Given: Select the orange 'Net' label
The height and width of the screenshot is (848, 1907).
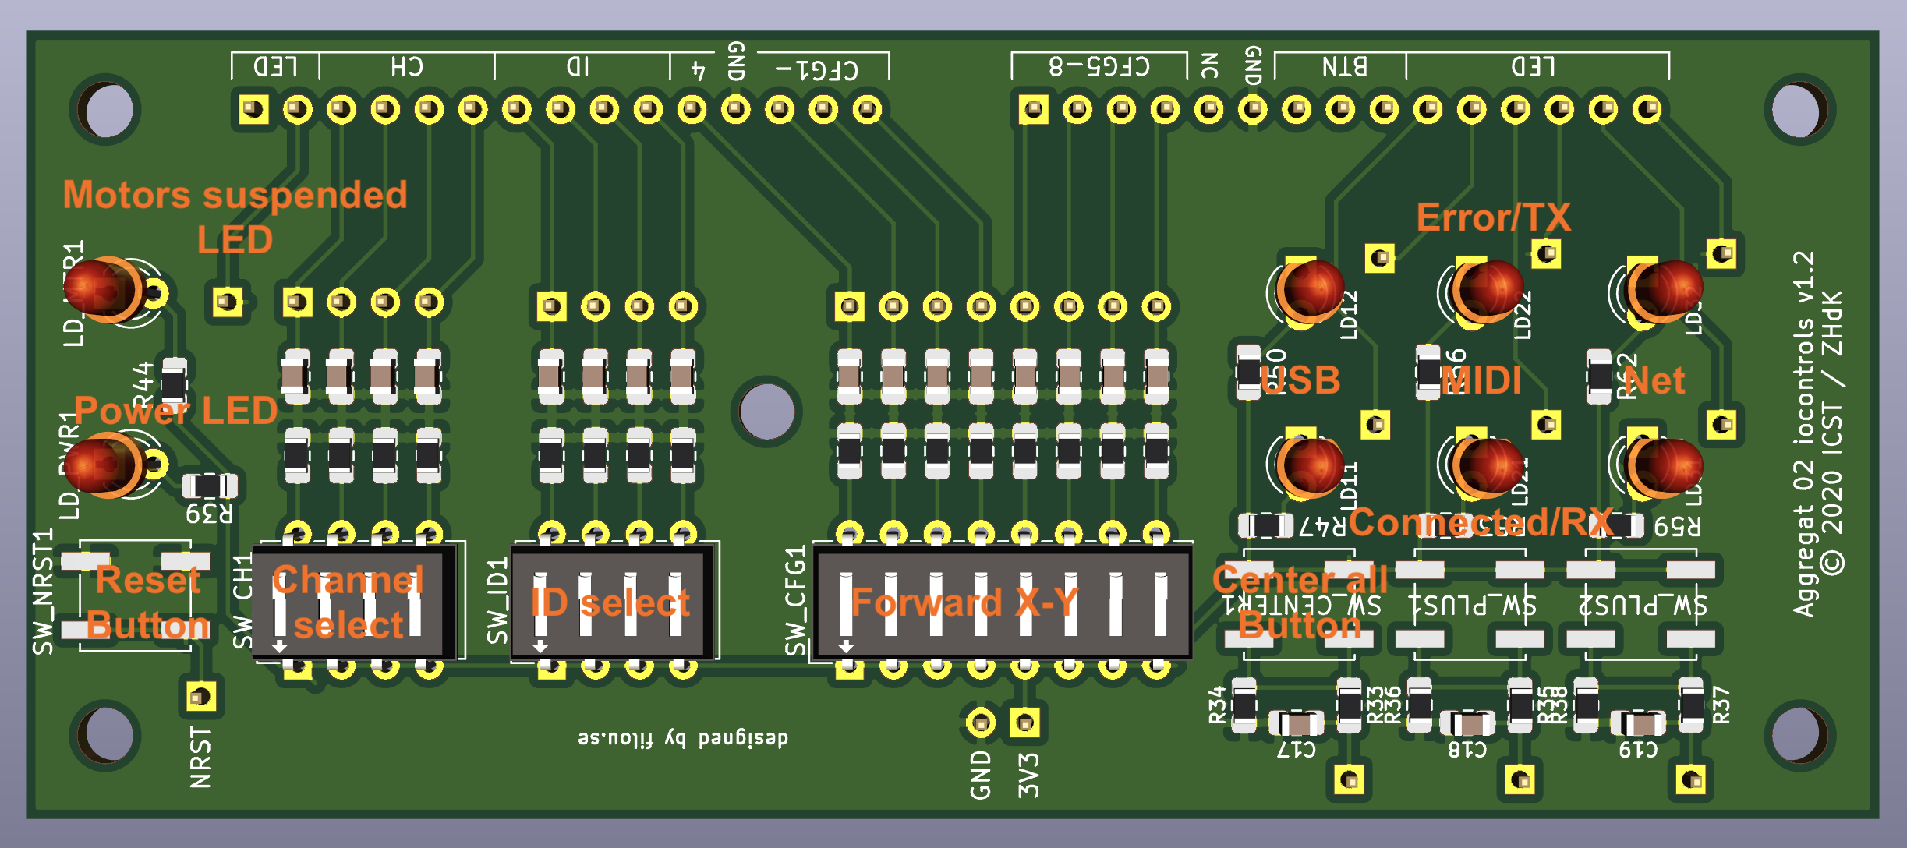Looking at the screenshot, I should pyautogui.click(x=1654, y=380).
